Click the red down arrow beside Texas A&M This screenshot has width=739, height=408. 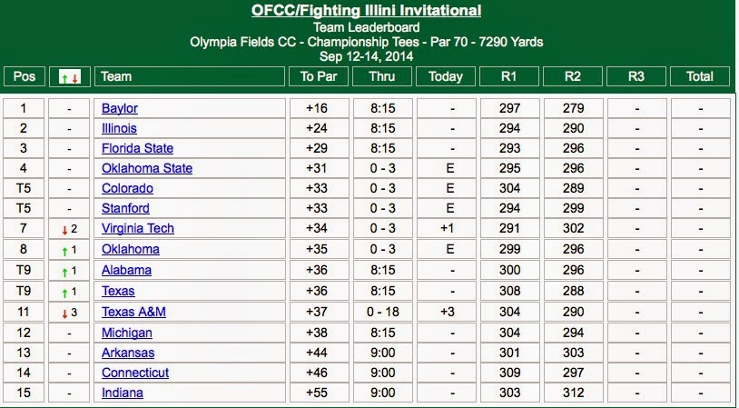click(x=65, y=313)
